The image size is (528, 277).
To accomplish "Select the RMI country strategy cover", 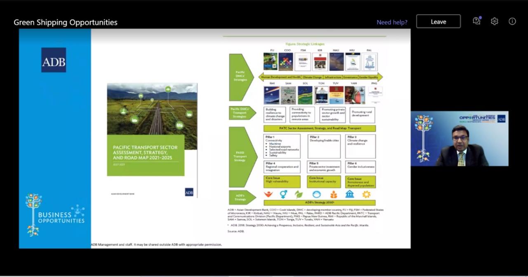I will (x=271, y=95).
